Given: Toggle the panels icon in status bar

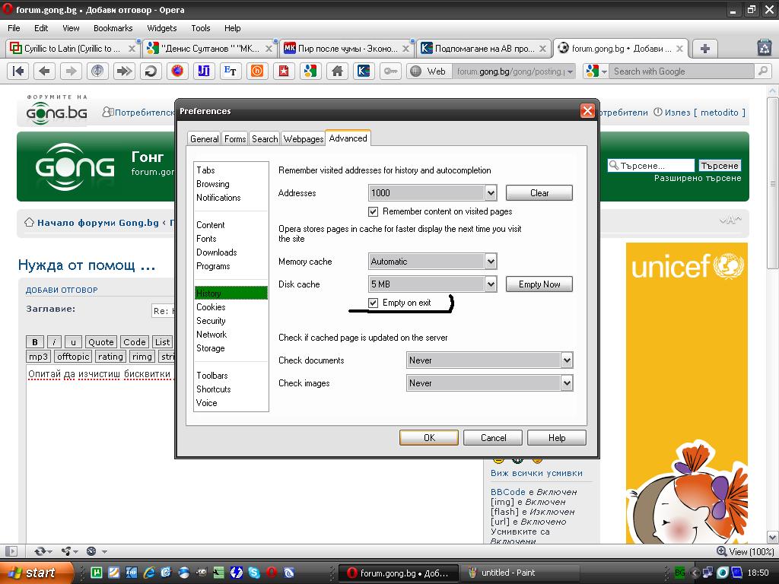Looking at the screenshot, I should click(11, 551).
